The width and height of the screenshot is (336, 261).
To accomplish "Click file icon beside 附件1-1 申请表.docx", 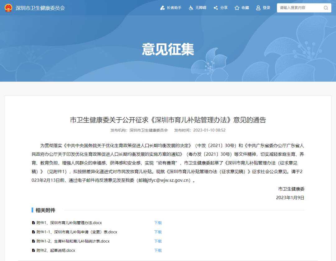I will pos(33,232).
